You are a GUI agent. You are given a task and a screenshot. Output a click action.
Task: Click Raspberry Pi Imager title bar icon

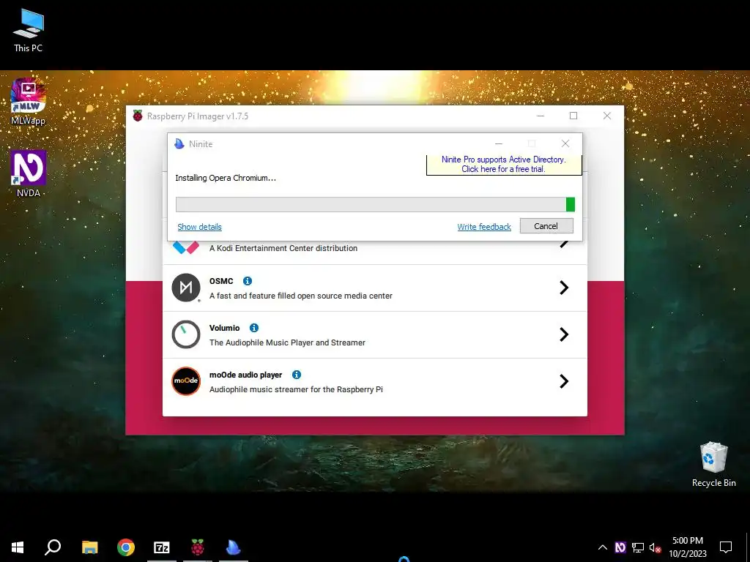point(138,116)
